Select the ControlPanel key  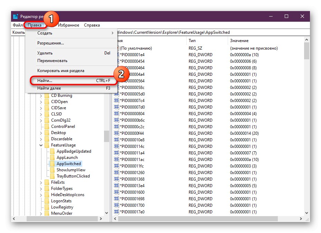[63, 126]
